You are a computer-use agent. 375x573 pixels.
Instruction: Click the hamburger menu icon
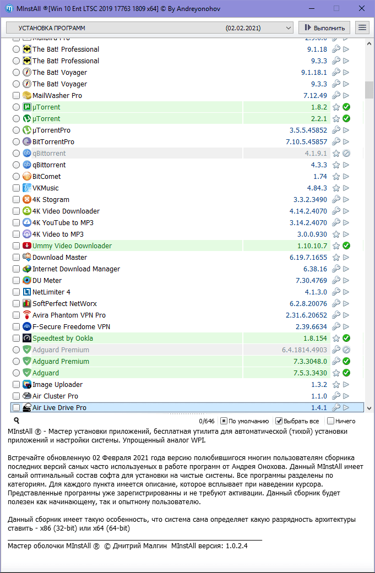tap(362, 28)
